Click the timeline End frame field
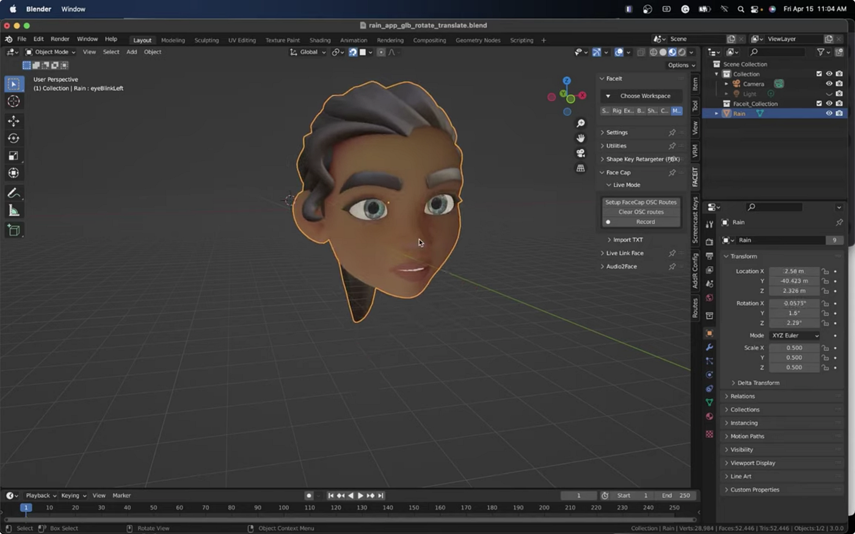The height and width of the screenshot is (534, 855). [x=677, y=496]
